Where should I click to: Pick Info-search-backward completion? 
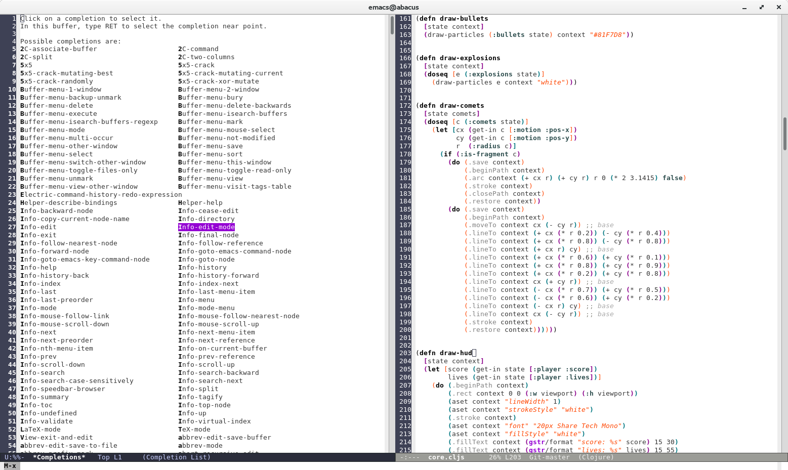[219, 373]
